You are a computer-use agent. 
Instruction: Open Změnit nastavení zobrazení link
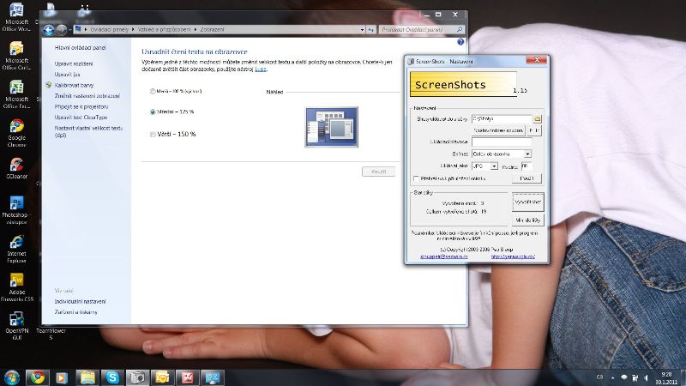click(87, 96)
